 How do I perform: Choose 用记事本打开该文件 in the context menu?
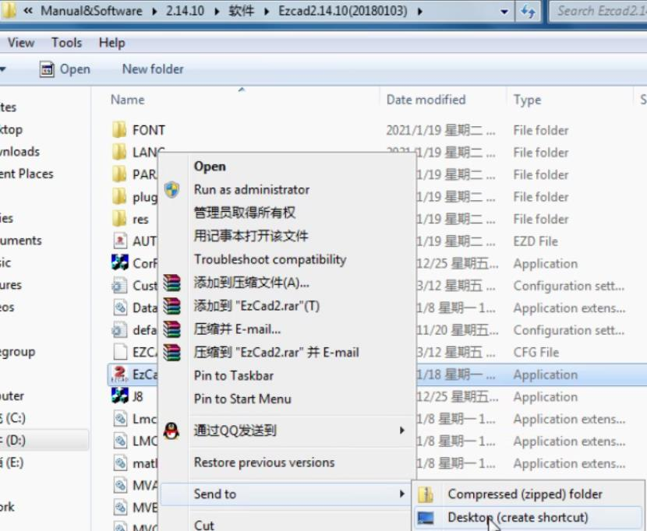pyautogui.click(x=251, y=236)
